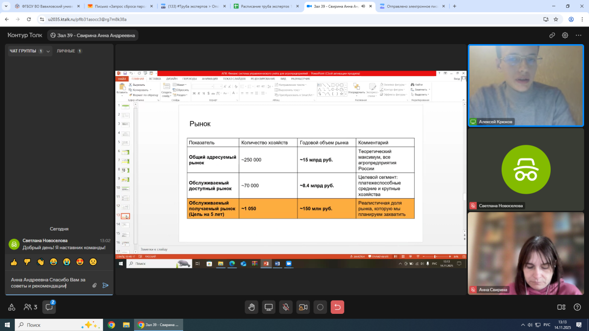Raise hand in the meeting

[x=251, y=307]
